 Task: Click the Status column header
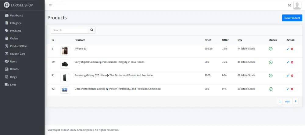(272, 40)
